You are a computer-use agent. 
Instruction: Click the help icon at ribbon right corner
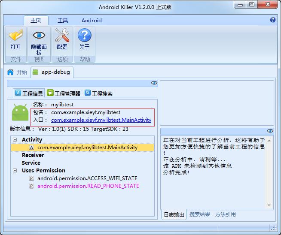tap(272, 20)
